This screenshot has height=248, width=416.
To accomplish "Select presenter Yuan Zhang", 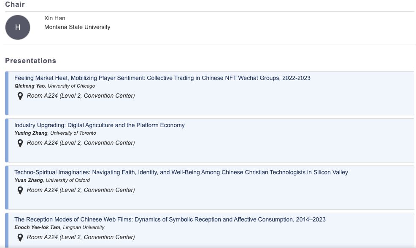I will (29, 180).
